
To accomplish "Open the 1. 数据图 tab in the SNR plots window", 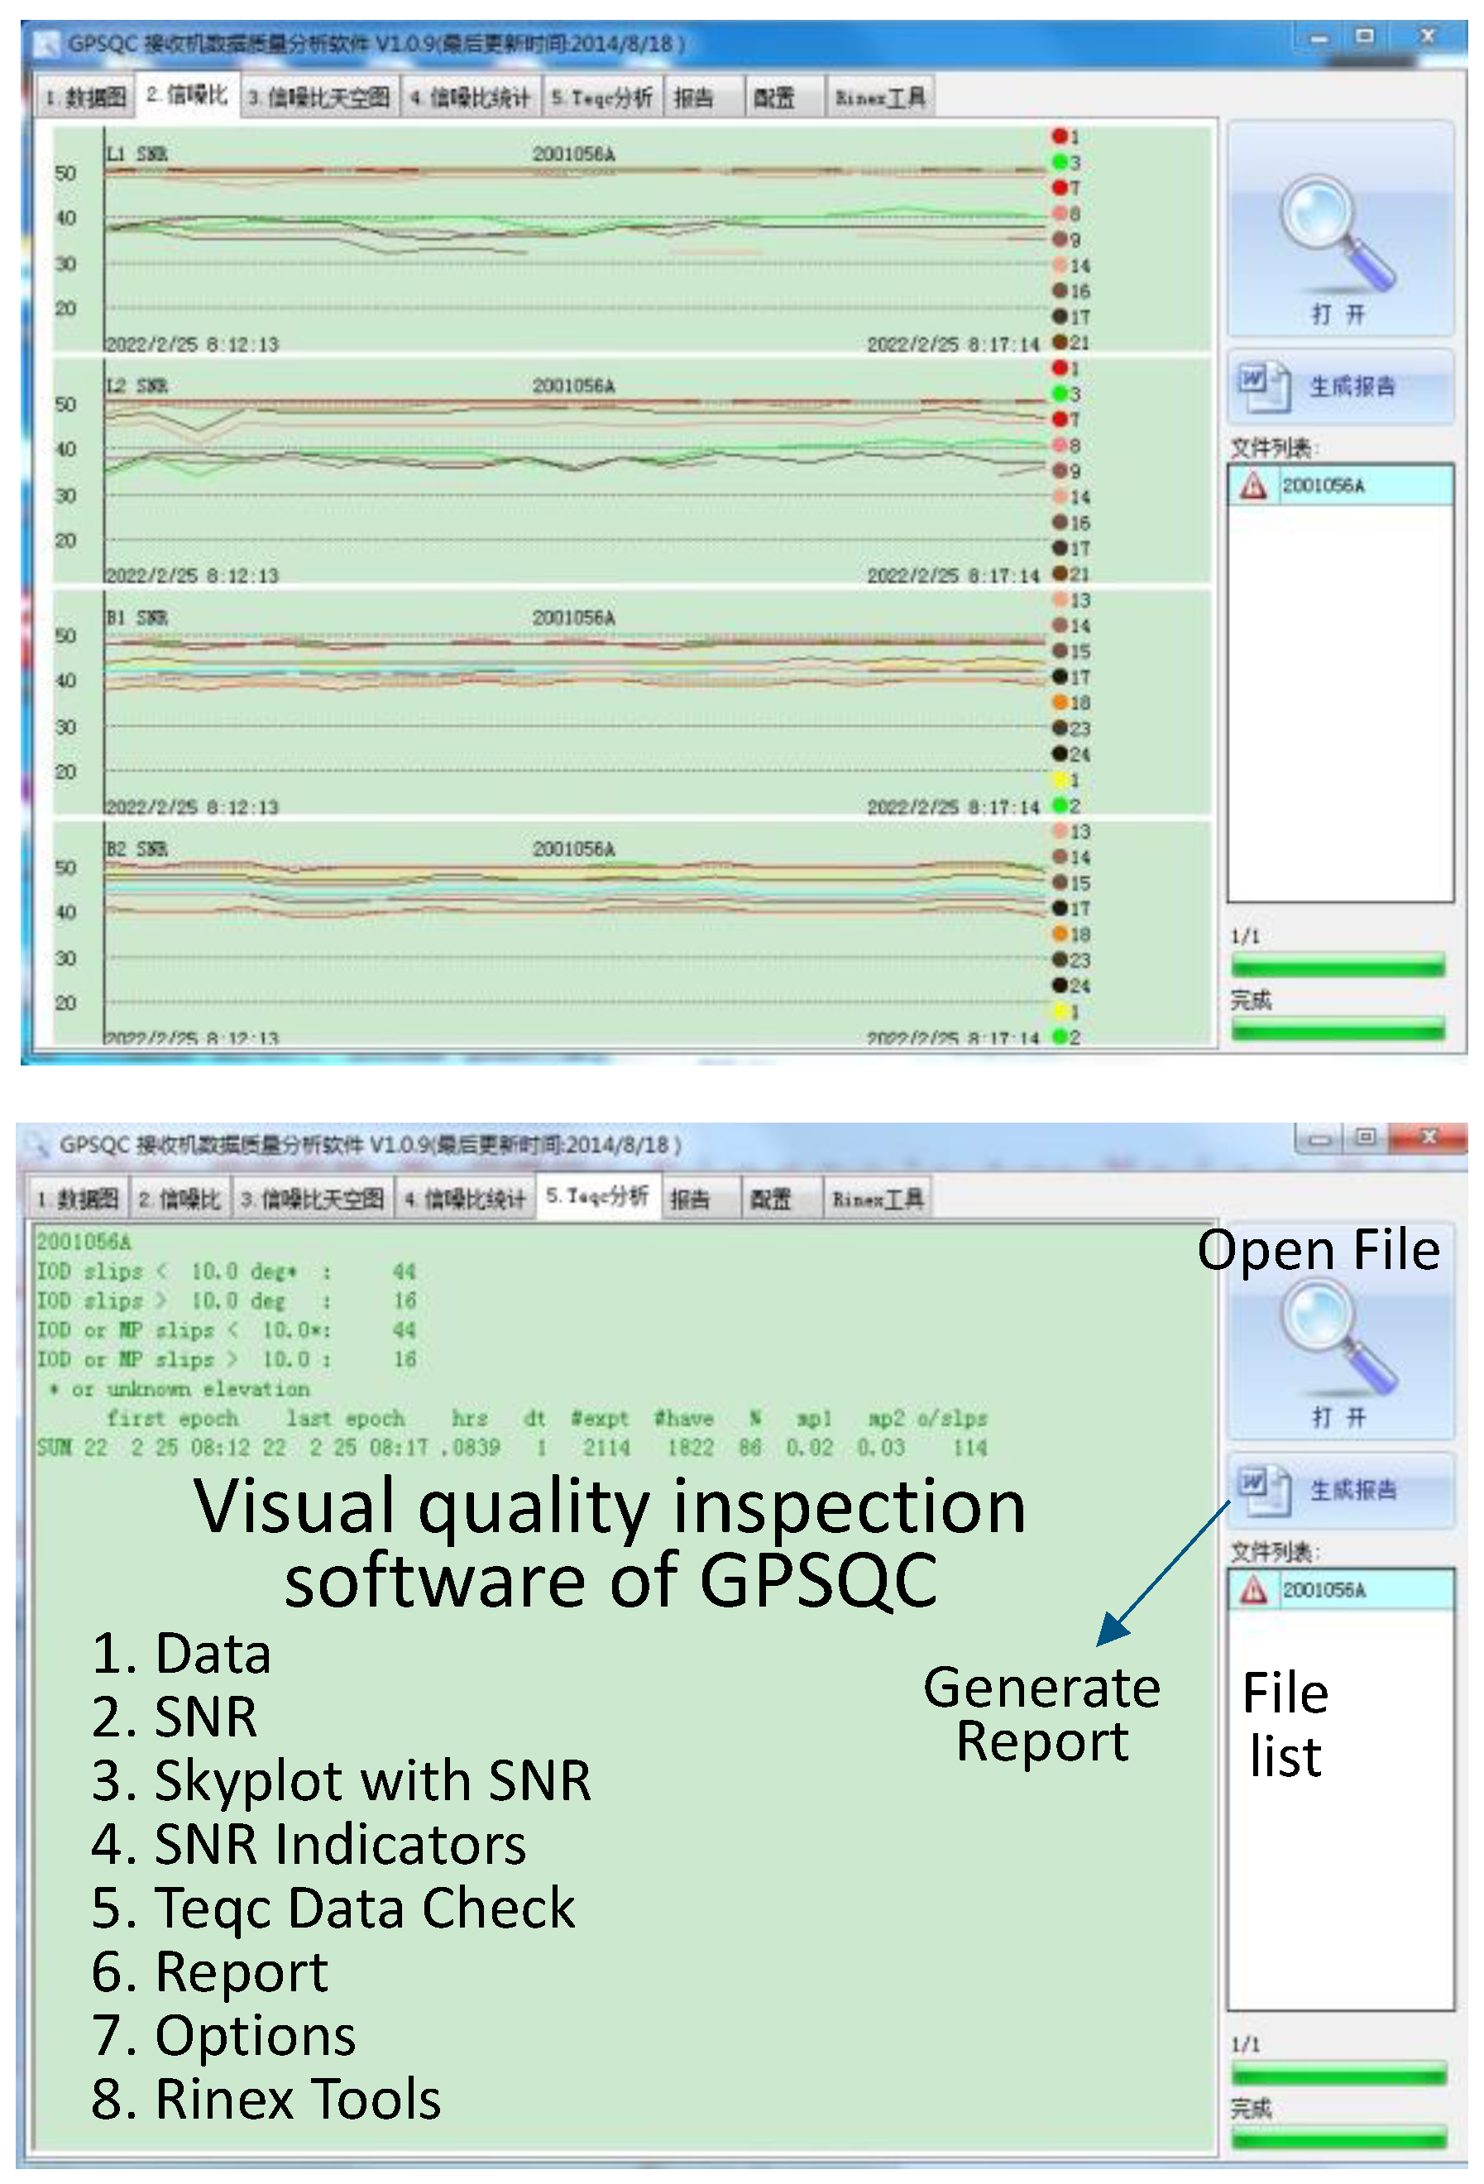I will tap(85, 98).
